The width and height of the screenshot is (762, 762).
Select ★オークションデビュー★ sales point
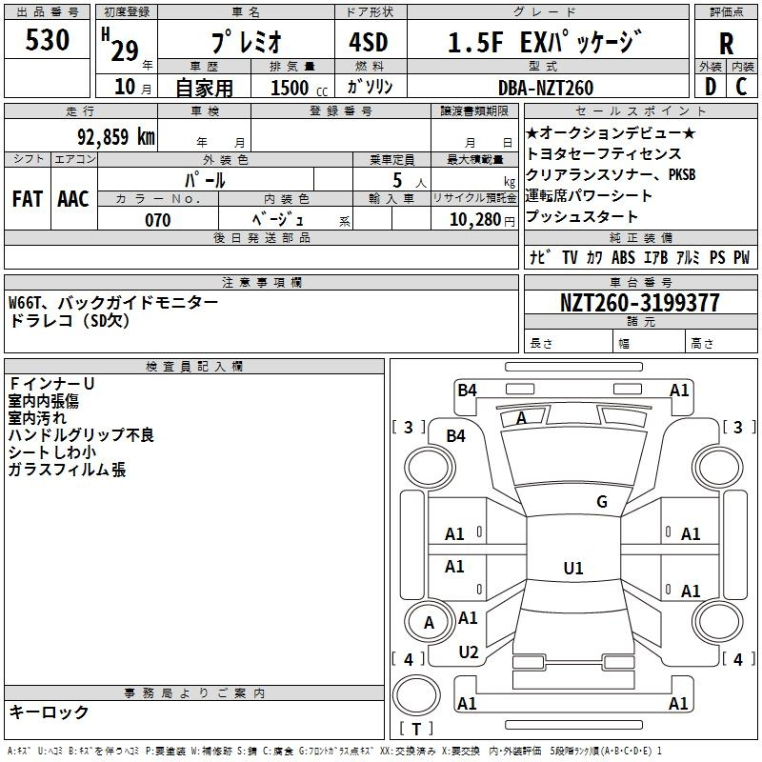click(x=611, y=132)
